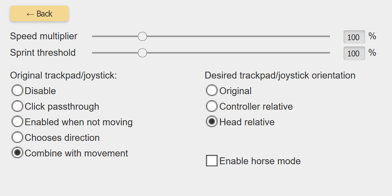This screenshot has width=392, height=196.
Task: Select Head relative orientation
Action: pos(212,122)
